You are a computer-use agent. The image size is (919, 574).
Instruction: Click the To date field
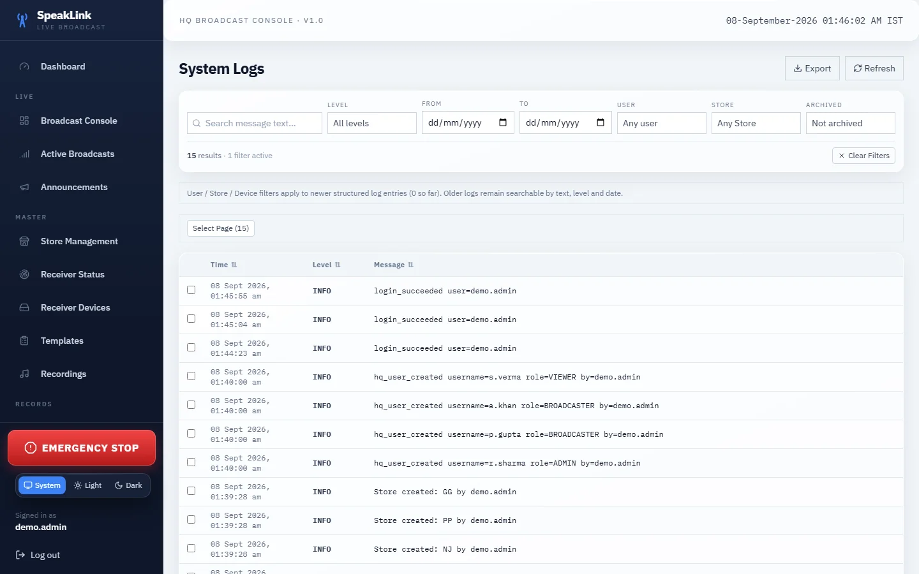pos(565,122)
